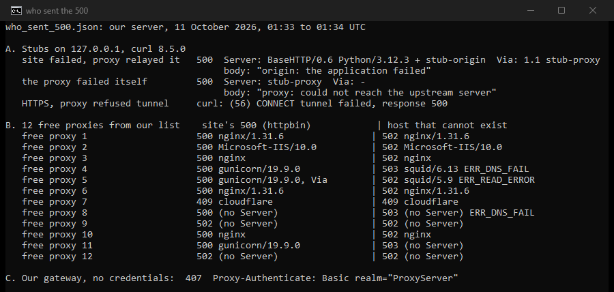
Task: Click the 'free proxy 6' row label
Action: [55, 190]
